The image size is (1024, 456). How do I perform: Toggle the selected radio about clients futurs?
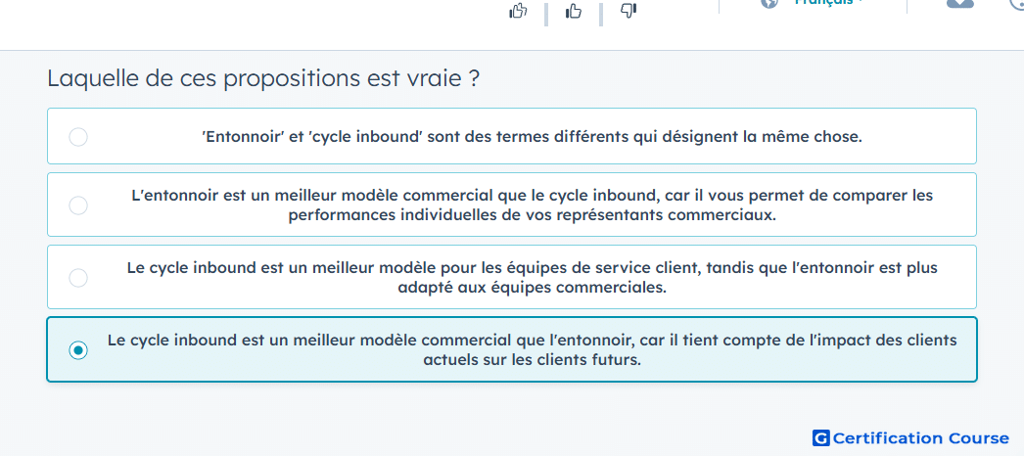click(x=78, y=350)
